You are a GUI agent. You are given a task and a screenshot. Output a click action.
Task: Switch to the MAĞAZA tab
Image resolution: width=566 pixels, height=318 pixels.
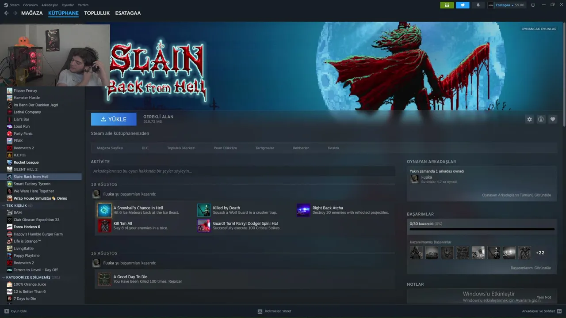(32, 13)
